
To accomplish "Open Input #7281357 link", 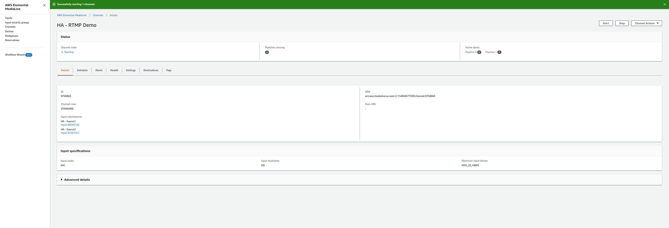I will coord(70,133).
